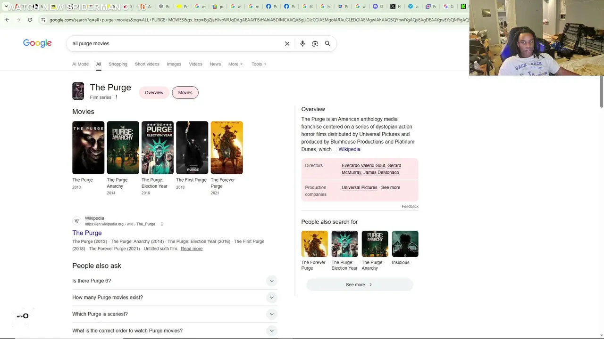Open 'The Purge' Wikipedia result title link
604x339 pixels.
point(87,233)
